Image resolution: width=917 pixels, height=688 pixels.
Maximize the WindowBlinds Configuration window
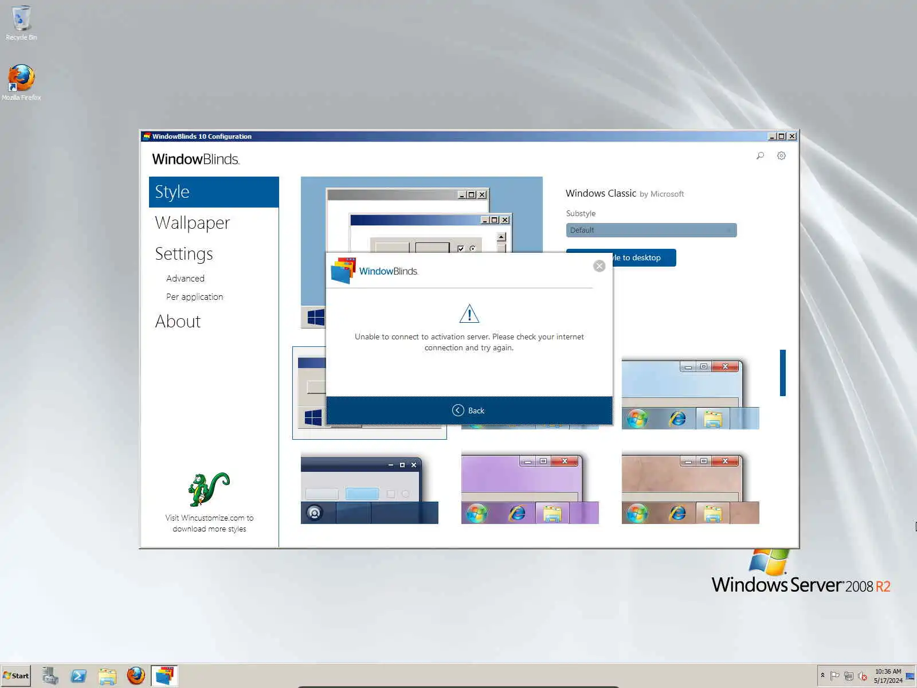(782, 136)
